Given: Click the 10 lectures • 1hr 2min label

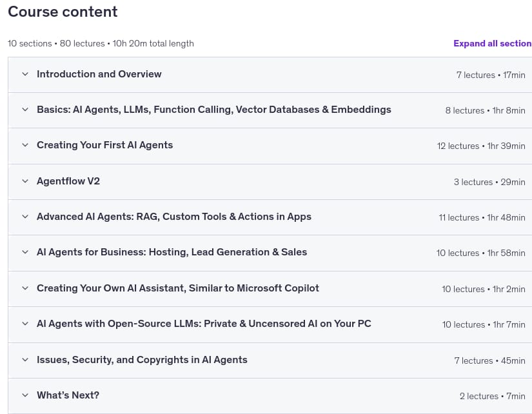Looking at the screenshot, I should pyautogui.click(x=484, y=289).
